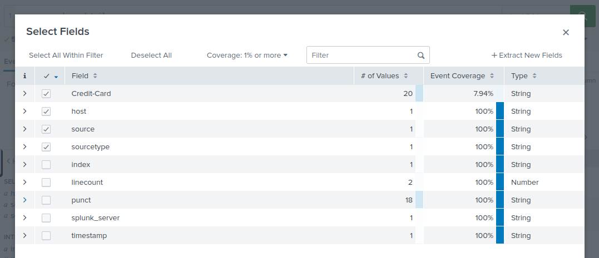Image resolution: width=599 pixels, height=258 pixels.
Task: Expand the linecount row chevron
Action: pos(24,183)
